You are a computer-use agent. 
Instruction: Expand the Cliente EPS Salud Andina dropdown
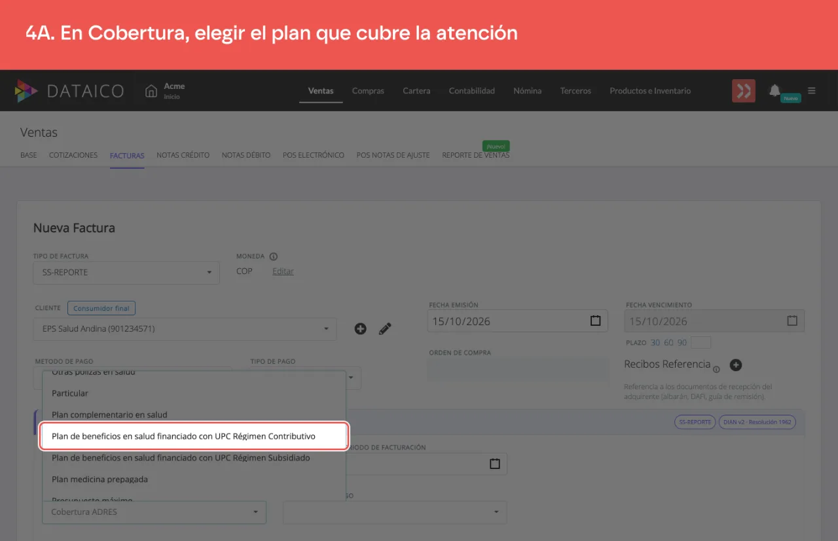[185, 328]
